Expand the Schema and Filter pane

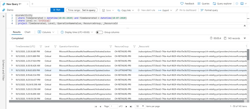tap(3, 16)
